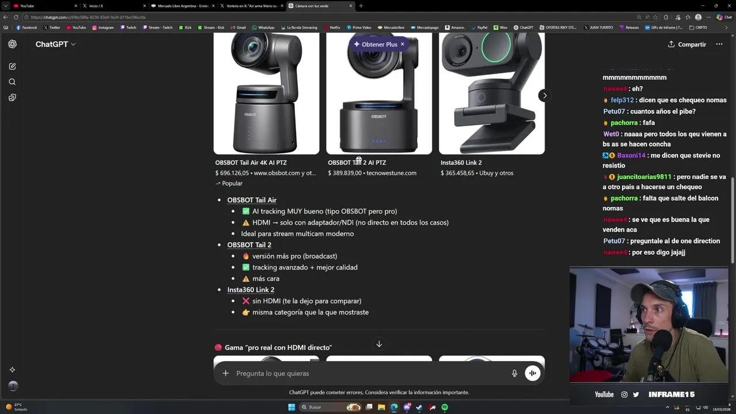This screenshot has width=736, height=414.
Task: Open the Facebook bookmark
Action: pyautogui.click(x=26, y=28)
